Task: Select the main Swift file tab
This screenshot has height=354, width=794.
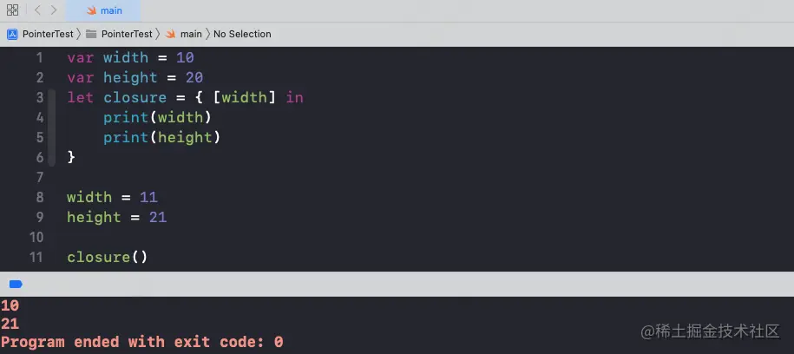Action: click(x=104, y=10)
